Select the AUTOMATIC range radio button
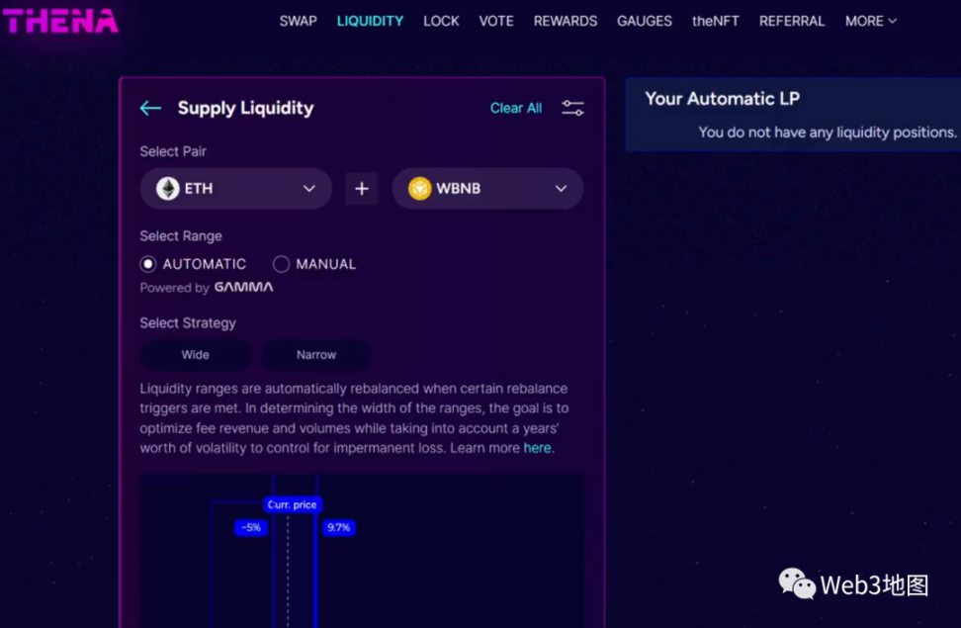This screenshot has width=961, height=628. (x=148, y=264)
